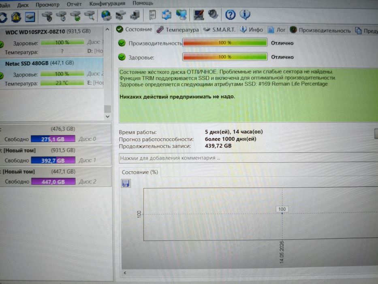Open the Помощь menu
The width and height of the screenshot is (378, 284).
(x=143, y=3)
